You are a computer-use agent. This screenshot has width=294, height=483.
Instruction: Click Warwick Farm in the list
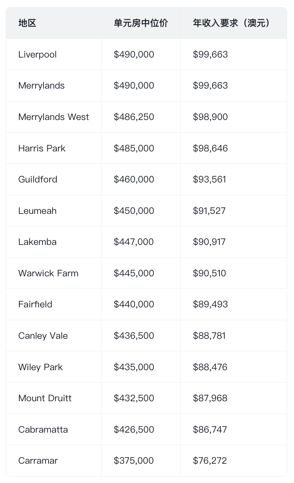(48, 273)
